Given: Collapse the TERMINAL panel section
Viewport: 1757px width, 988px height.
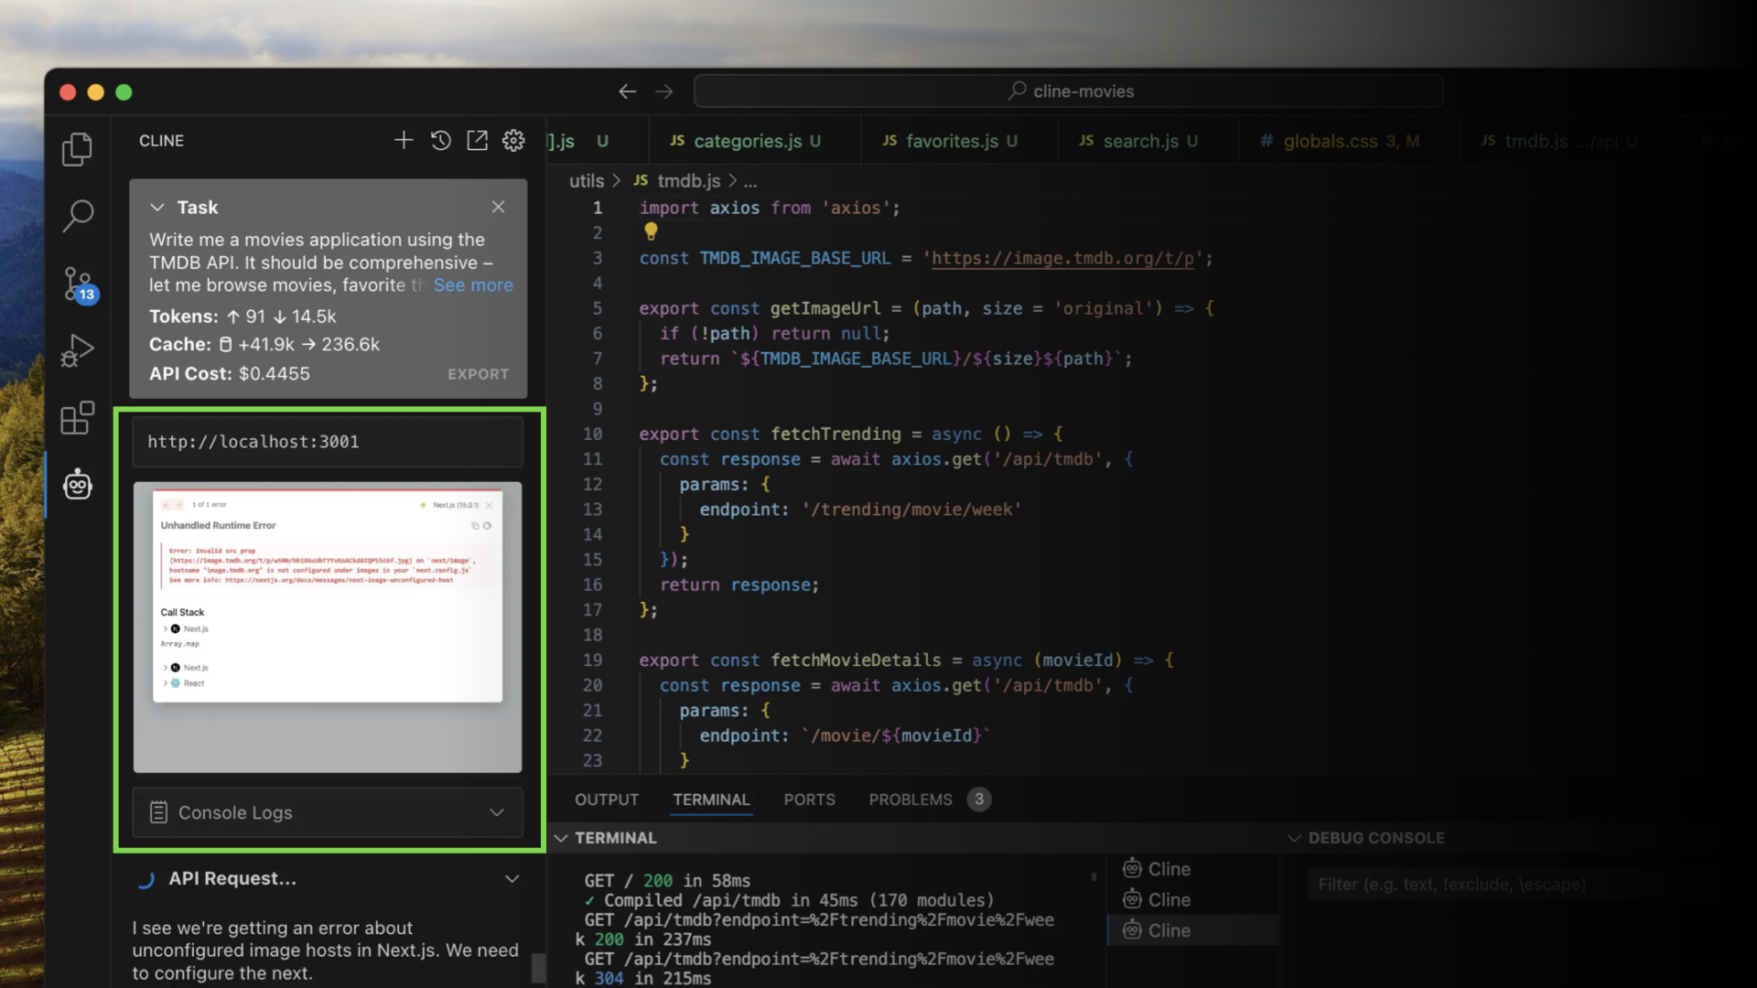Looking at the screenshot, I should 563,837.
